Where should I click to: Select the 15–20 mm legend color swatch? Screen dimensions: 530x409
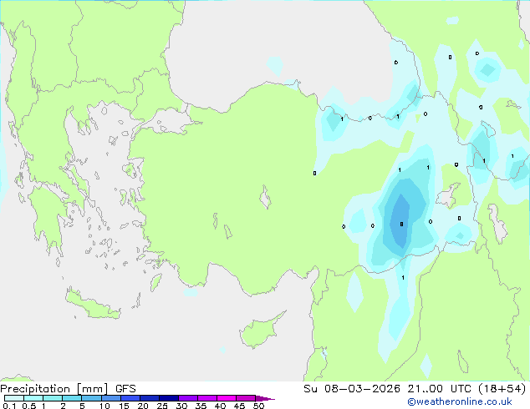(x=130, y=398)
